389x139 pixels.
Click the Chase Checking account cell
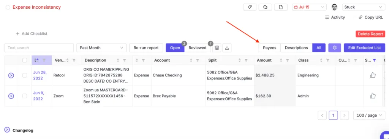pyautogui.click(x=179, y=75)
